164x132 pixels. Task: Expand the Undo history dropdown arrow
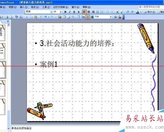49,17
